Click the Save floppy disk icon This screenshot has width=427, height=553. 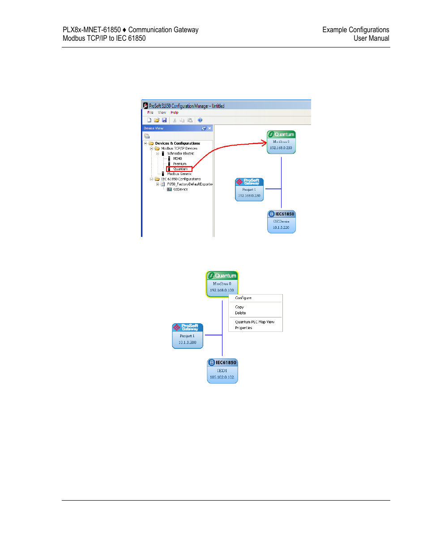tap(164, 120)
